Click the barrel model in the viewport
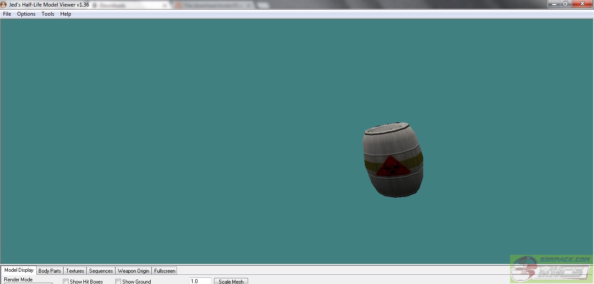Screen dimensions: 594x284 click(393, 160)
